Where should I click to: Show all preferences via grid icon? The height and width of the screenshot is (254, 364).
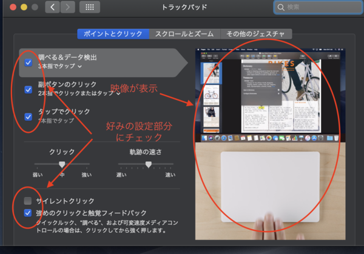coord(90,7)
